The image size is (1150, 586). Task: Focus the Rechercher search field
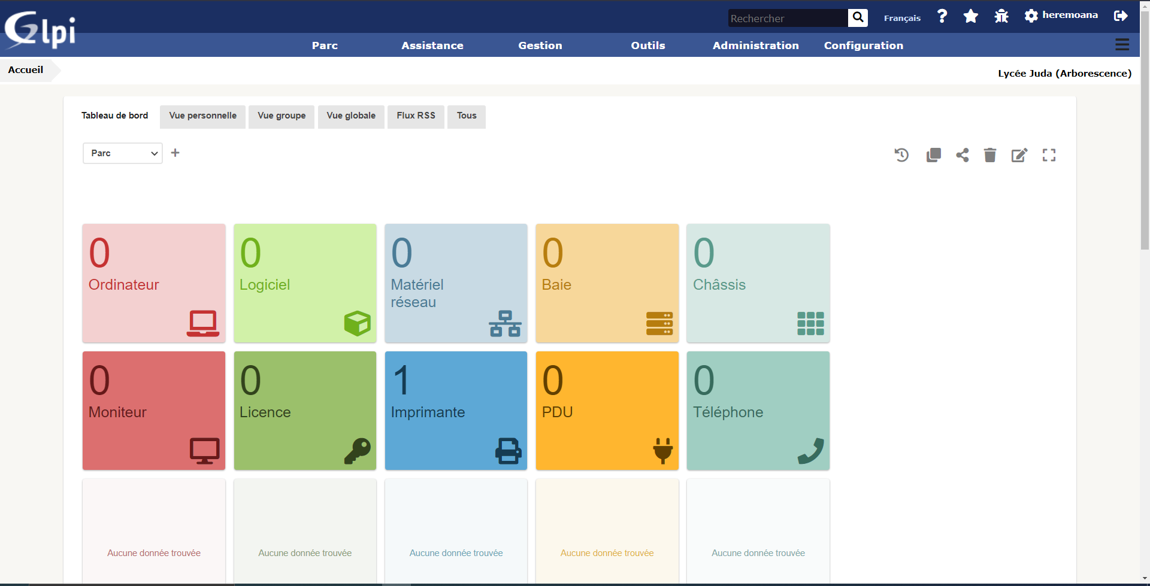[x=787, y=18]
